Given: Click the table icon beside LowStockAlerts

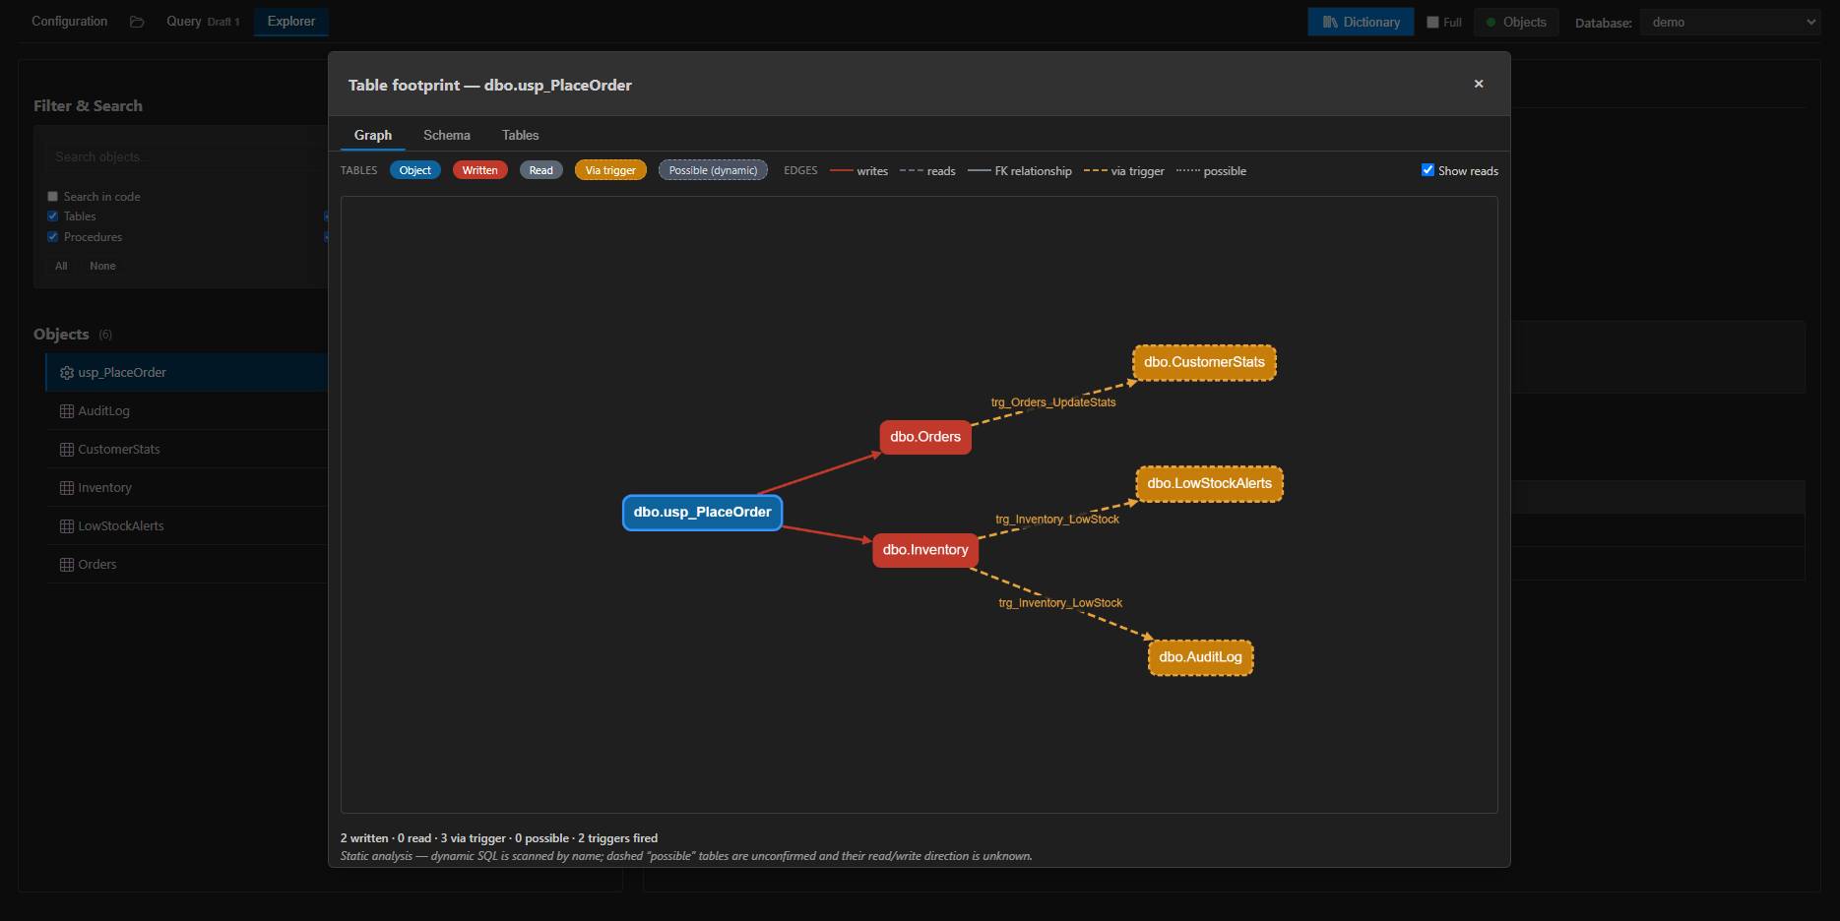Looking at the screenshot, I should coord(67,526).
